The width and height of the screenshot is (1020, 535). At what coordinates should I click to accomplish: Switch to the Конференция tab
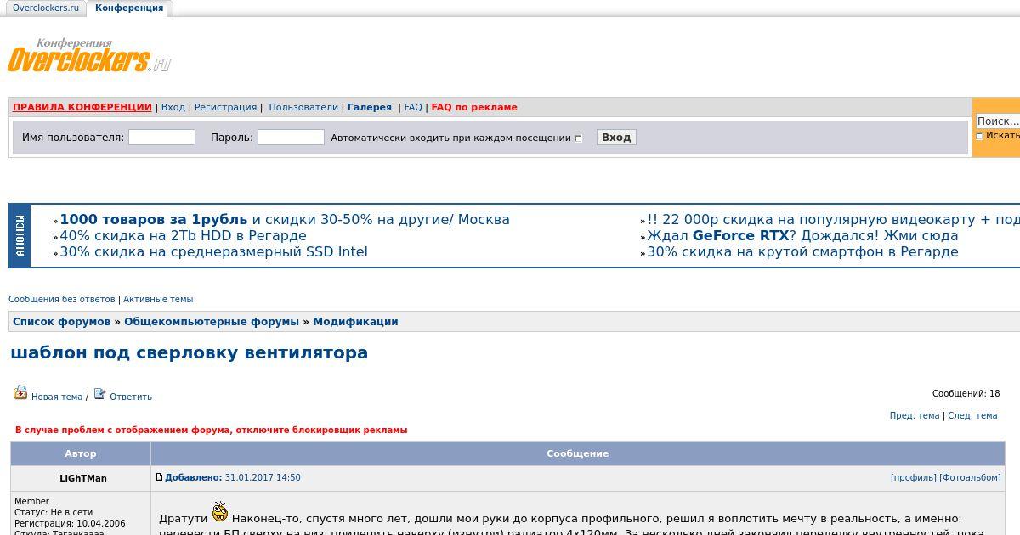pos(129,8)
